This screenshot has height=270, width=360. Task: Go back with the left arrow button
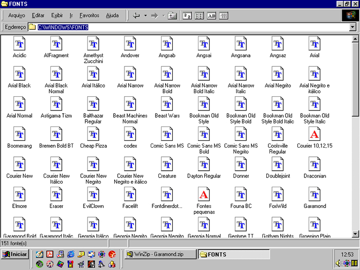[136, 15]
